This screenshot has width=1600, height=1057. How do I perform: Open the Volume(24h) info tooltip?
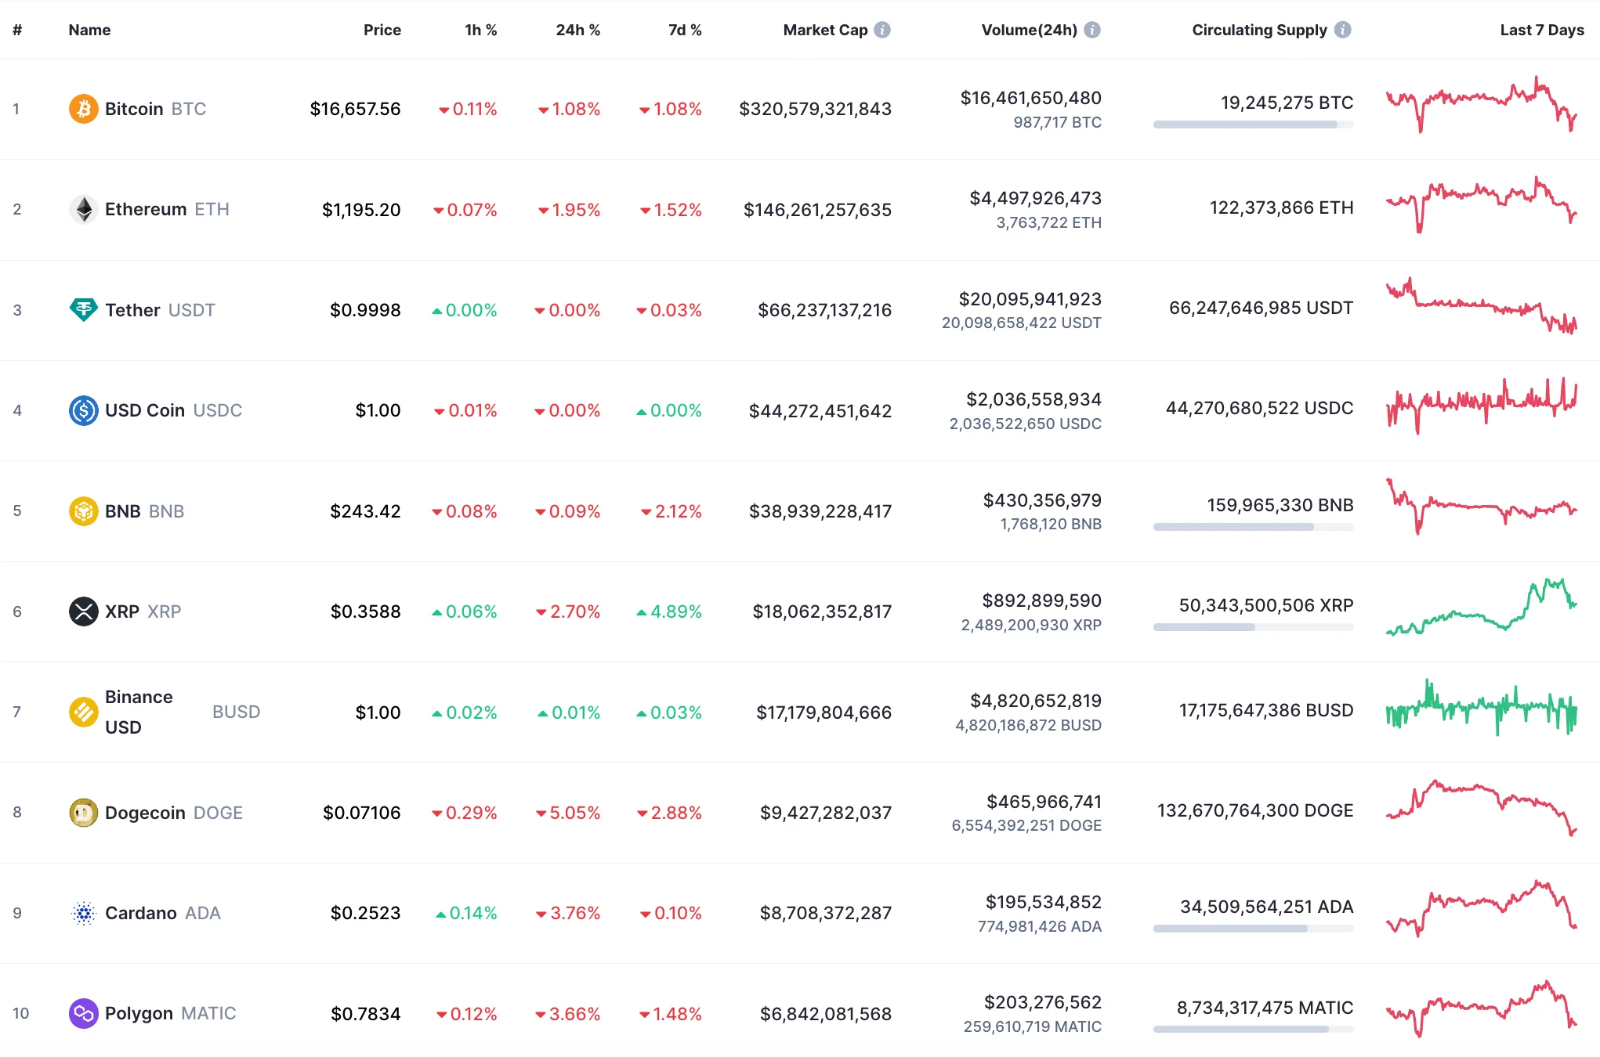tap(1092, 30)
